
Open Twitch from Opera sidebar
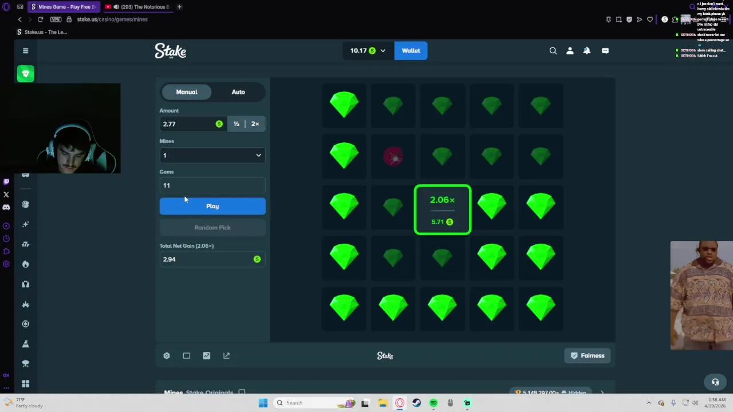tap(6, 182)
